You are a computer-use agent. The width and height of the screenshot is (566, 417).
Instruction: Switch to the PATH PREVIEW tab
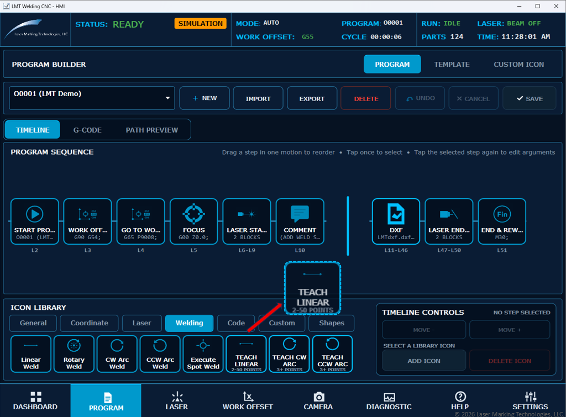(152, 130)
